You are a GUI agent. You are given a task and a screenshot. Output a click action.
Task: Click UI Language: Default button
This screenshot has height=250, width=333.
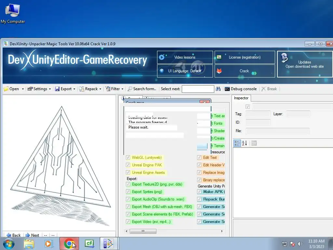point(185,71)
